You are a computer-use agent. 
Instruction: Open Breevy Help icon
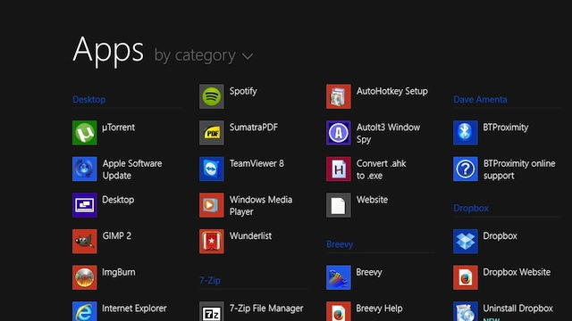click(339, 311)
